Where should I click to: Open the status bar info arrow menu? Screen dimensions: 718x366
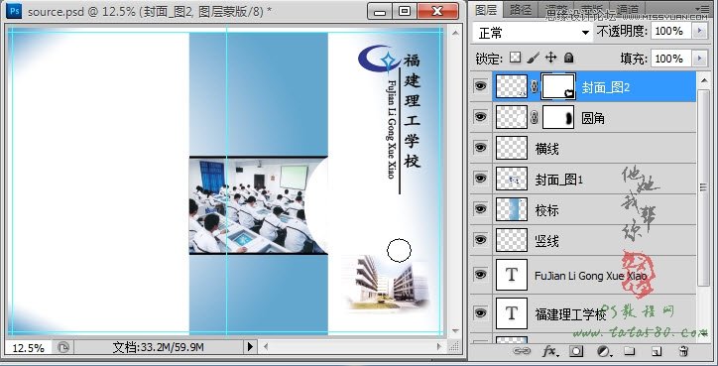250,347
